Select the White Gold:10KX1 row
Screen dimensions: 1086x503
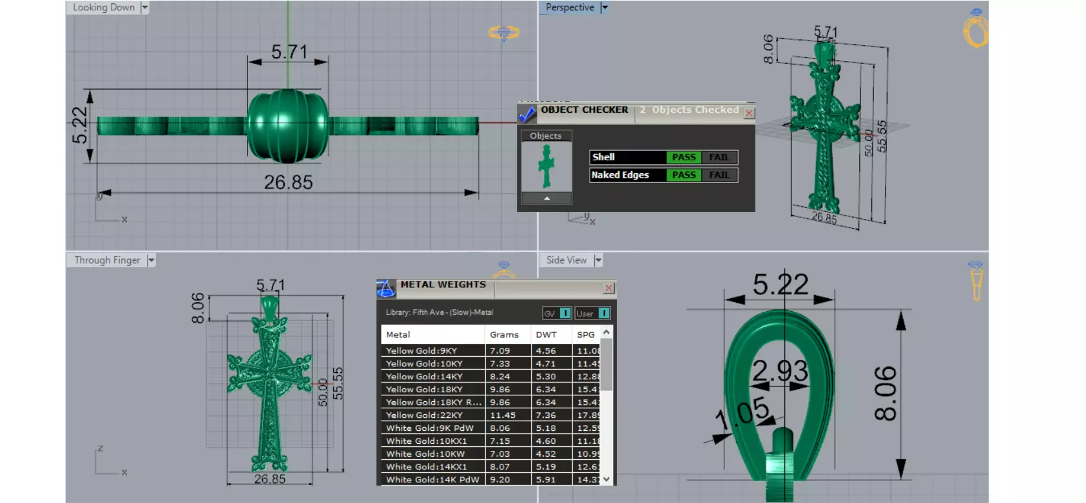[490, 441]
